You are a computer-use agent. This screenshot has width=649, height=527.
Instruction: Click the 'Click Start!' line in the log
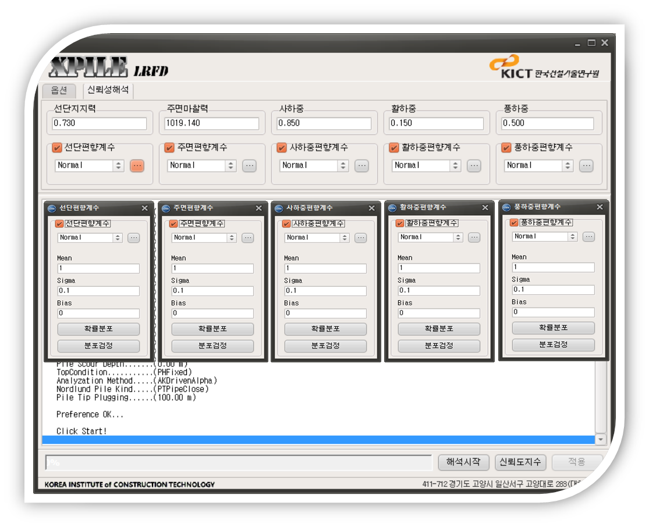81,431
